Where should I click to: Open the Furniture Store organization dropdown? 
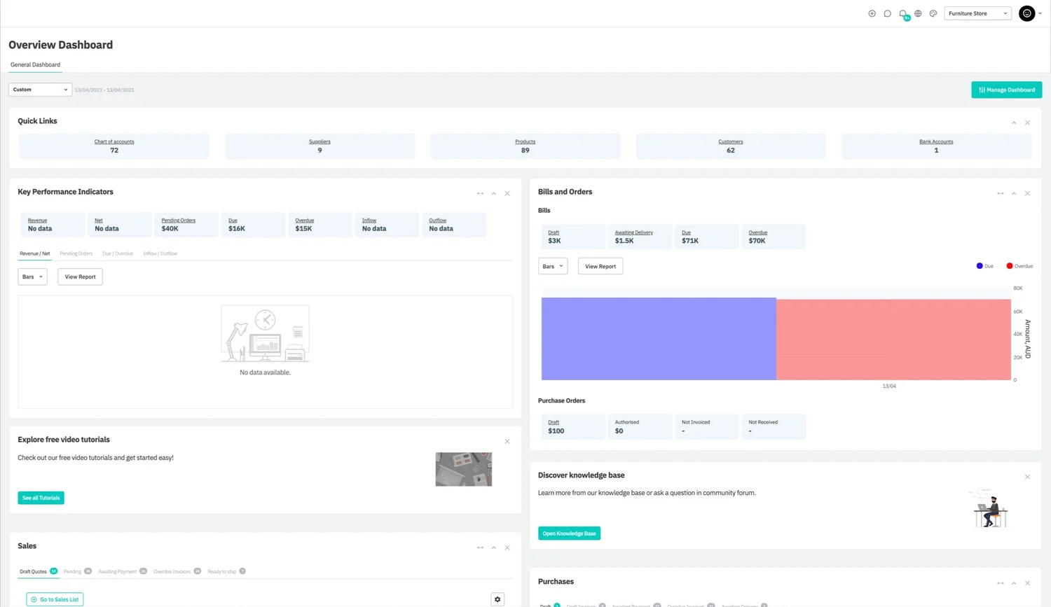977,13
